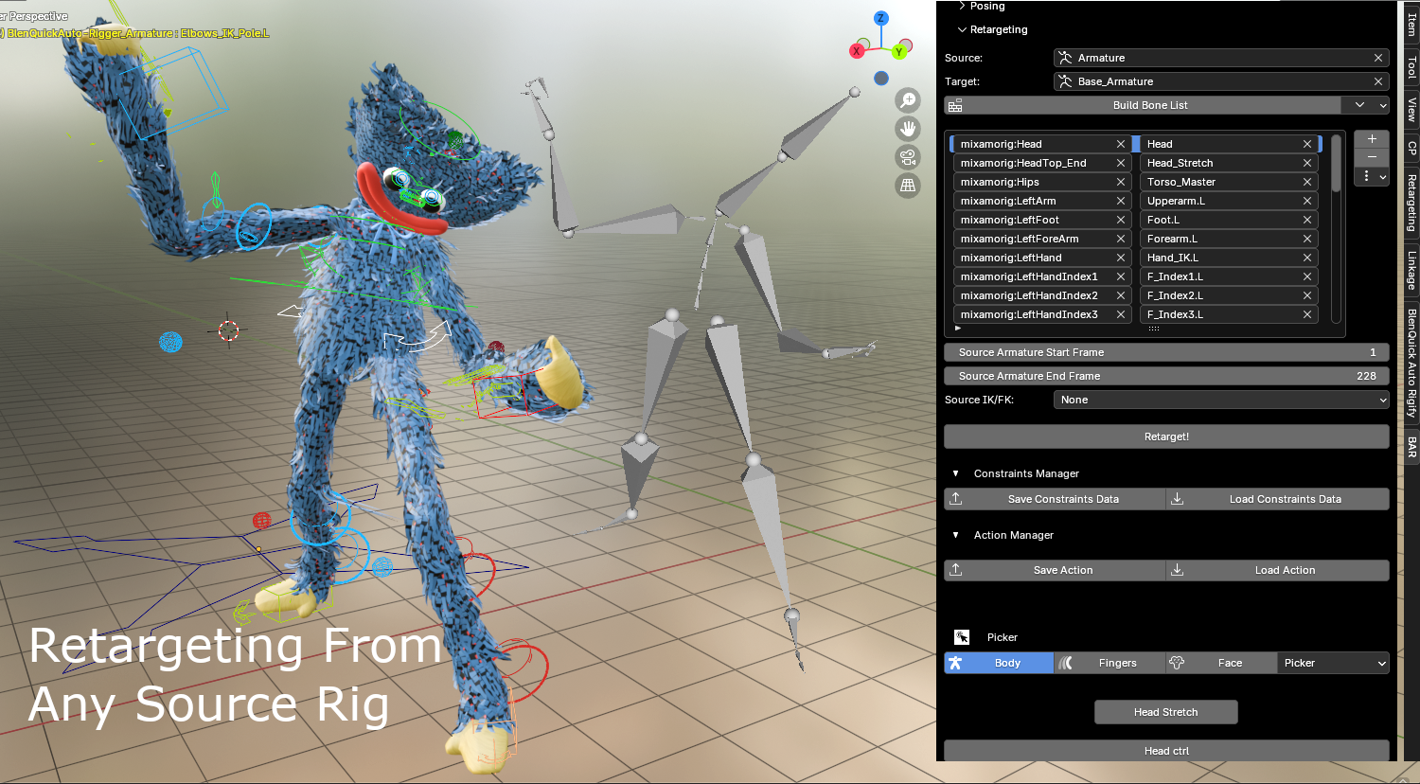Open the picker mode dropdown next to Face

coord(1333,663)
